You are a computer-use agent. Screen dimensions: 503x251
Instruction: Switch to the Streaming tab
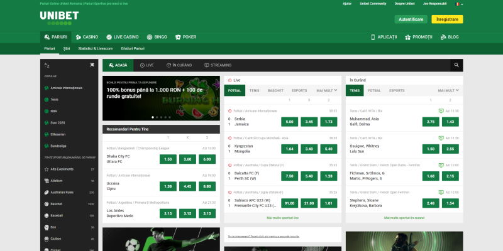coord(218,65)
